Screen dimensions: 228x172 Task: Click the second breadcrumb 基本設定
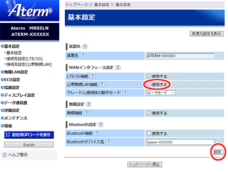[123, 5]
